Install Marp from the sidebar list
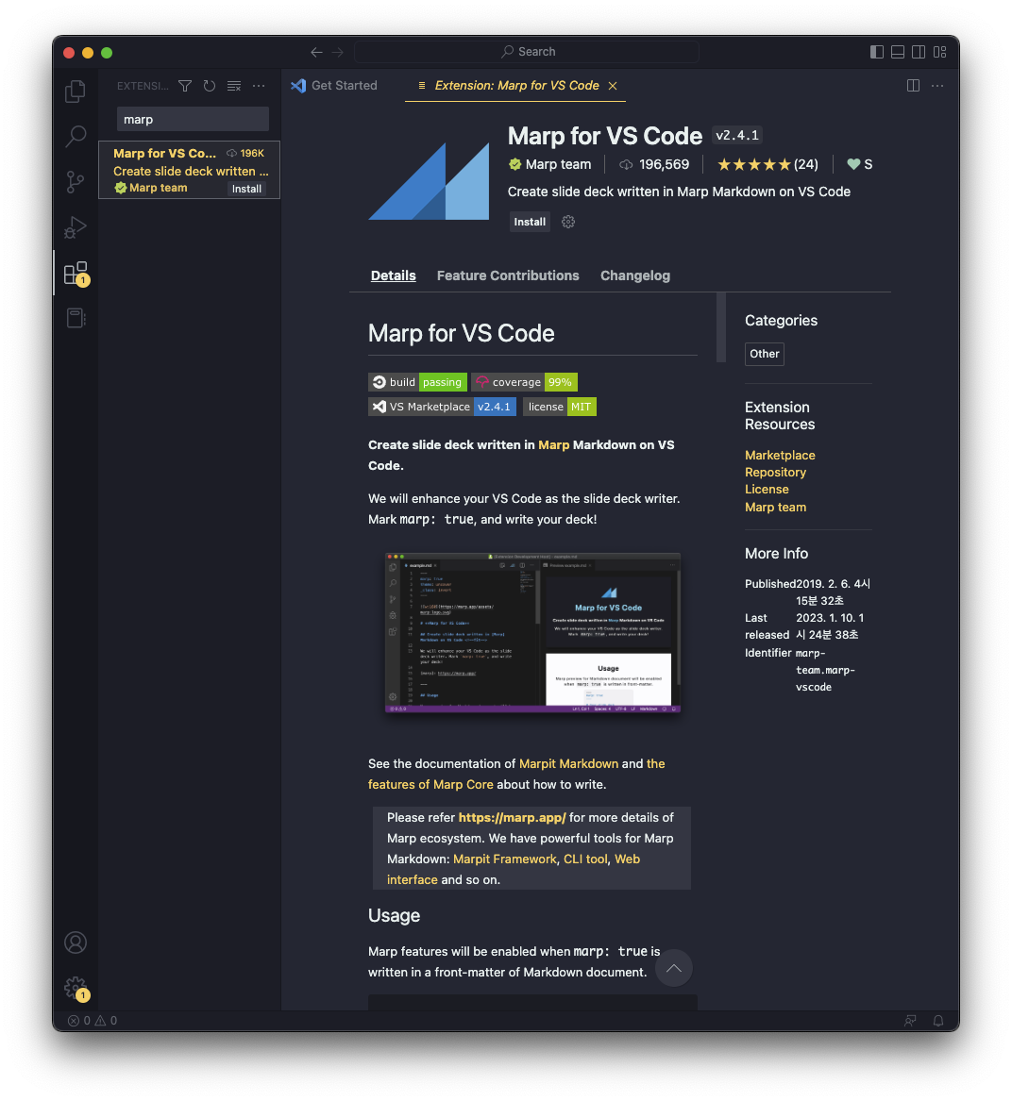The height and width of the screenshot is (1101, 1012). [246, 188]
